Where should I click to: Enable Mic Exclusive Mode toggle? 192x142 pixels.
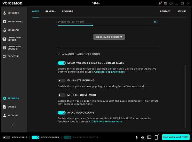pyautogui.click(x=62, y=95)
